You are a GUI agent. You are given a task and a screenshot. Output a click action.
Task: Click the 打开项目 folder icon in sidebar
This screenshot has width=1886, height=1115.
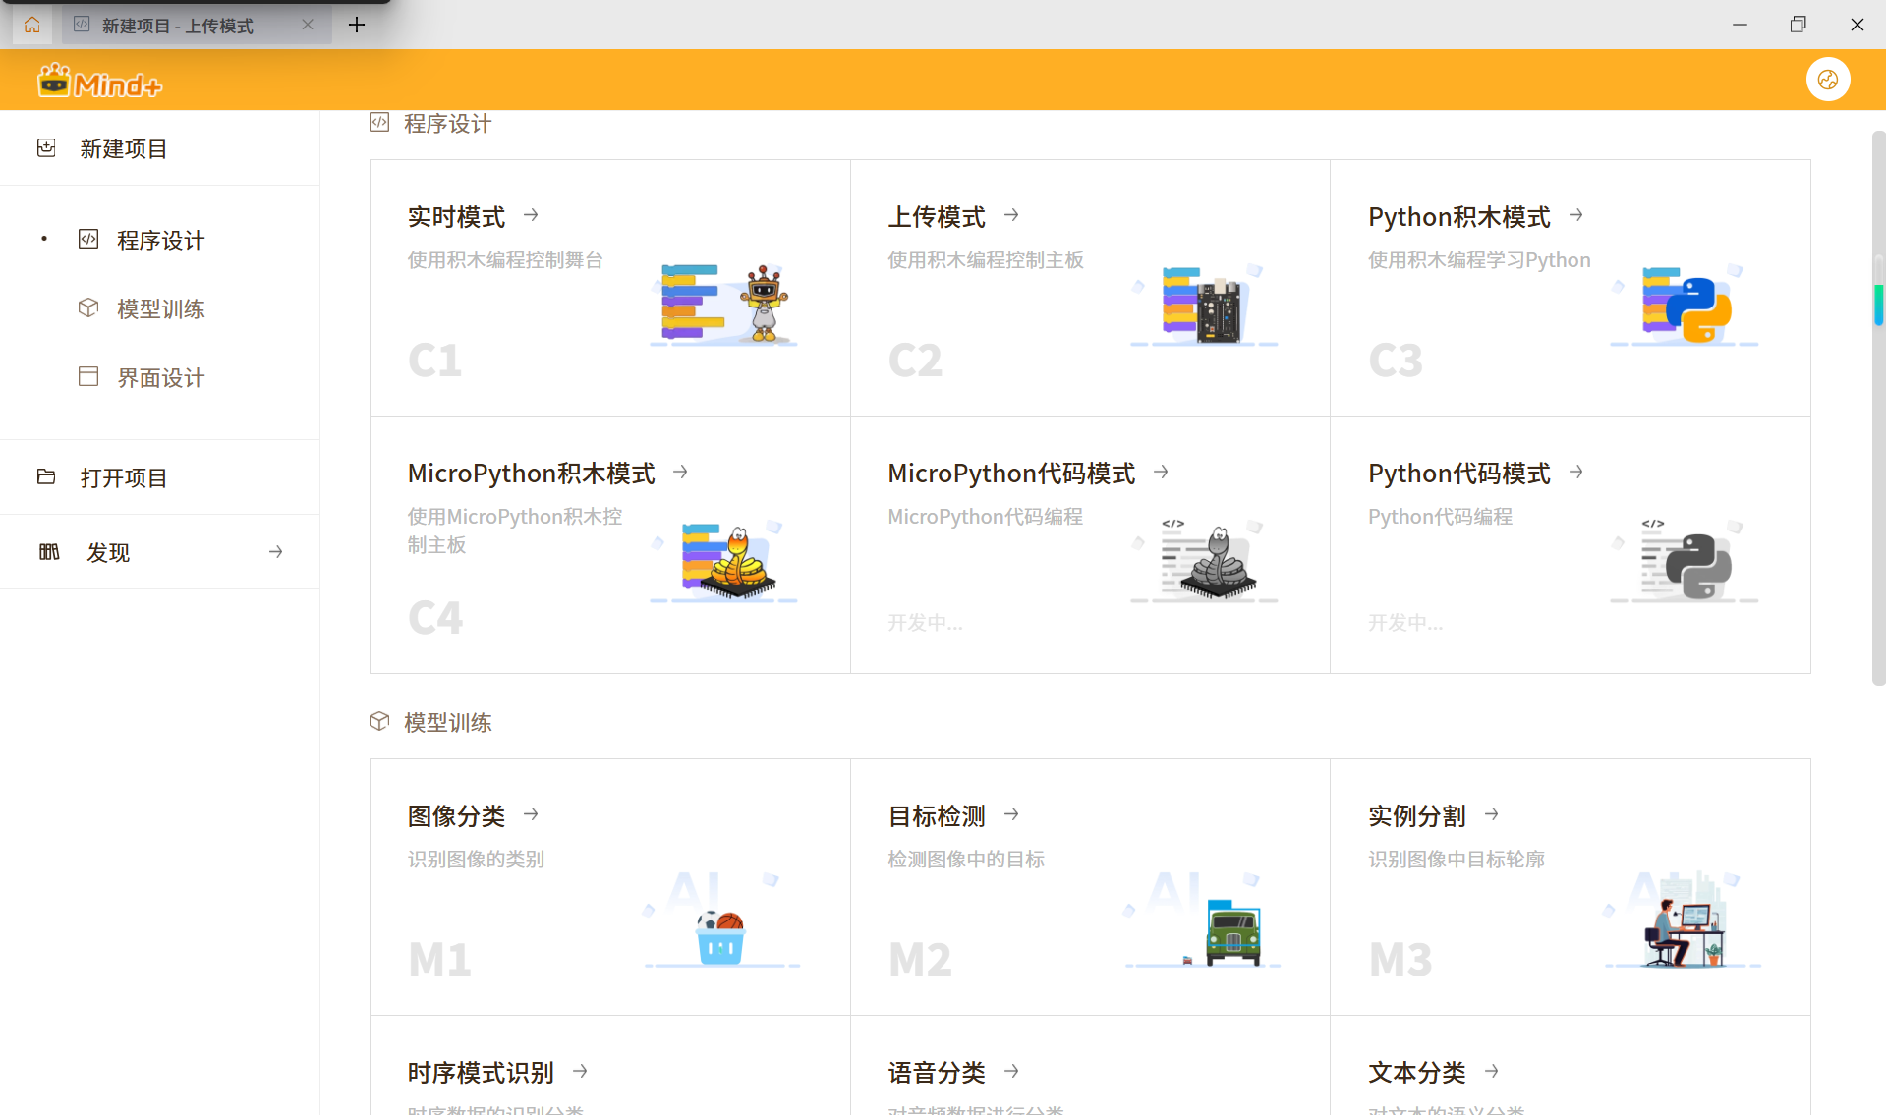pyautogui.click(x=46, y=476)
